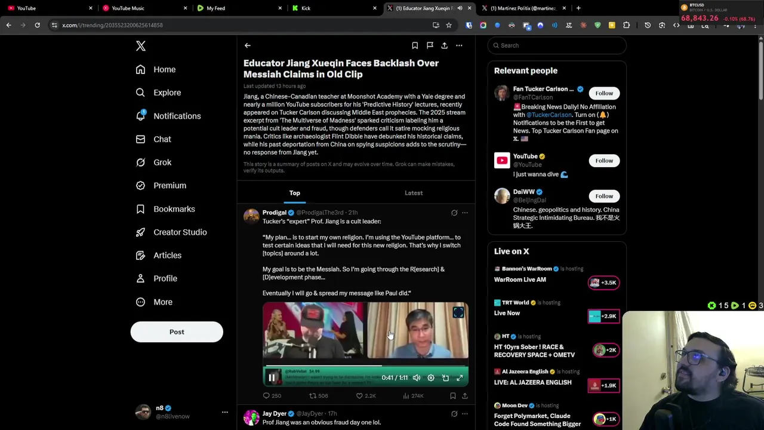Like Prodigal's post (2.2K likes)
764x430 pixels.
(365, 395)
